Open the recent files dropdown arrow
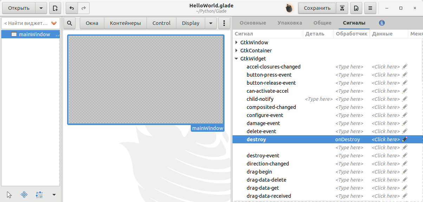The image size is (423, 202). point(41,8)
